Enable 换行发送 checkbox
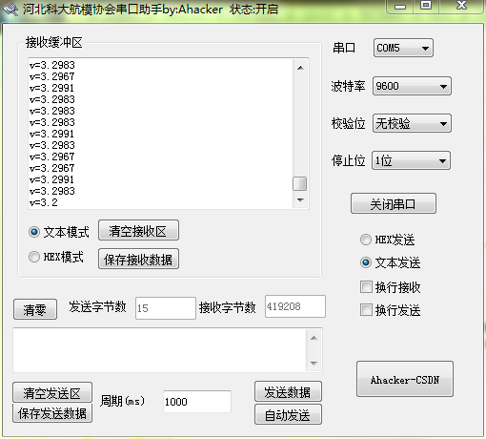486x439 pixels. pos(366,310)
